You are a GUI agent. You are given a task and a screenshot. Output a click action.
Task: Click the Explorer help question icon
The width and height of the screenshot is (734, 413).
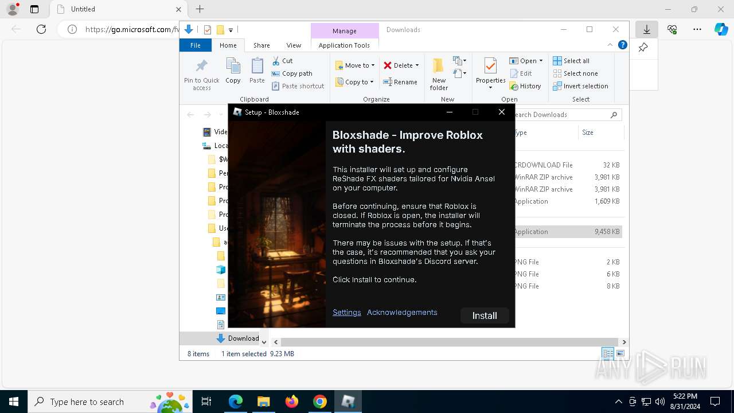622,45
